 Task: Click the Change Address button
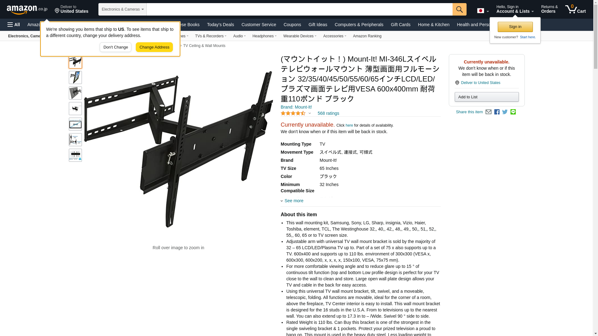154,47
